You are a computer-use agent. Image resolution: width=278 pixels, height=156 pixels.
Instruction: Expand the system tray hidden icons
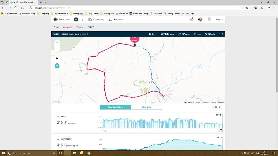click(x=242, y=153)
